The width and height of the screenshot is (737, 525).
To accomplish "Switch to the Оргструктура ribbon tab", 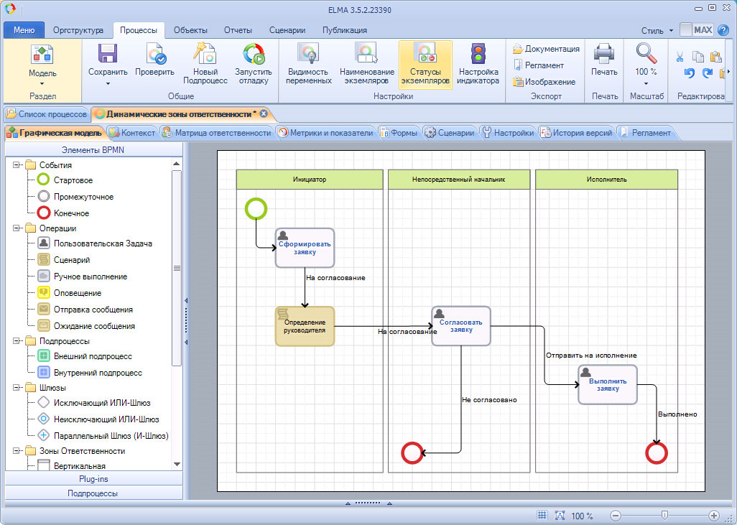I will tap(78, 30).
